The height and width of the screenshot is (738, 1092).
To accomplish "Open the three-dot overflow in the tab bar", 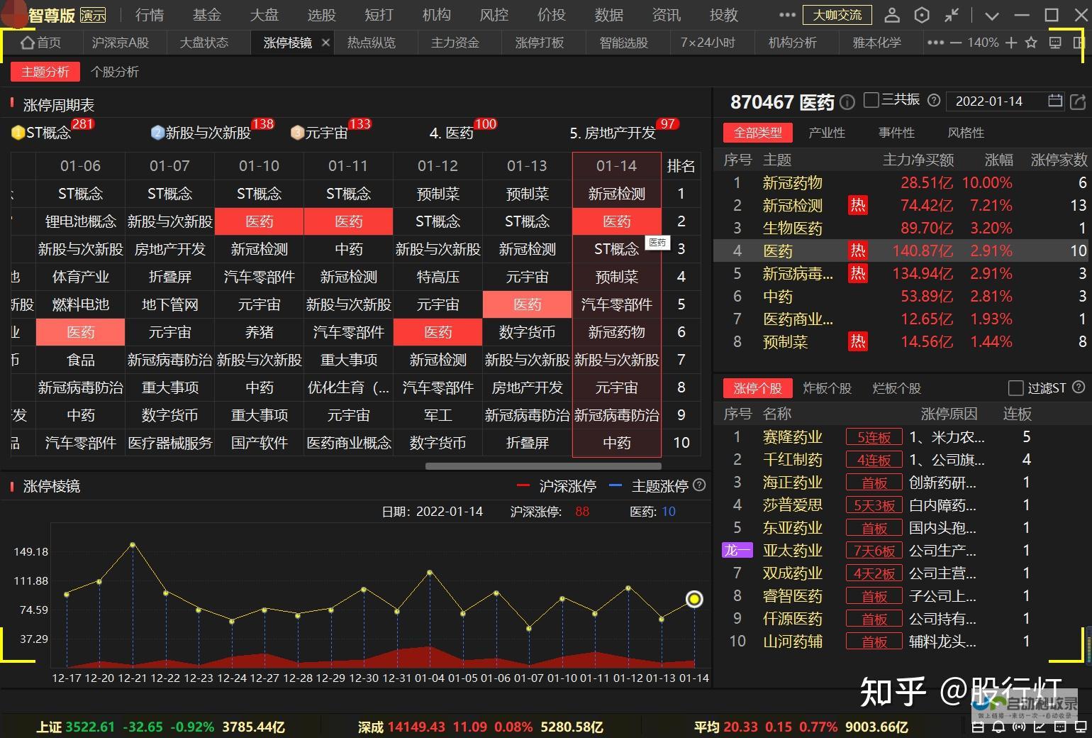I will click(935, 43).
